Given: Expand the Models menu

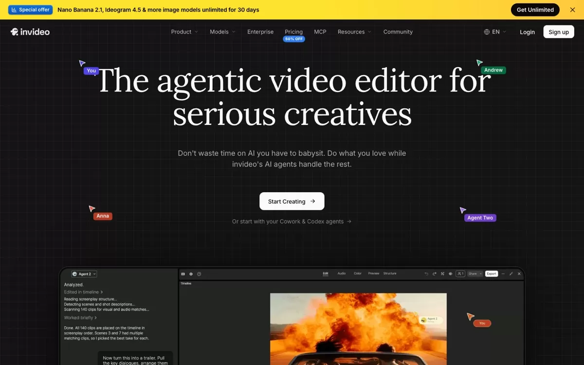Looking at the screenshot, I should click(x=222, y=32).
